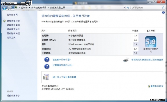Screen dimensions: 167x102
Task: Open the 改善電腦效能的祕訣 link
Action: click(x=63, y=65)
